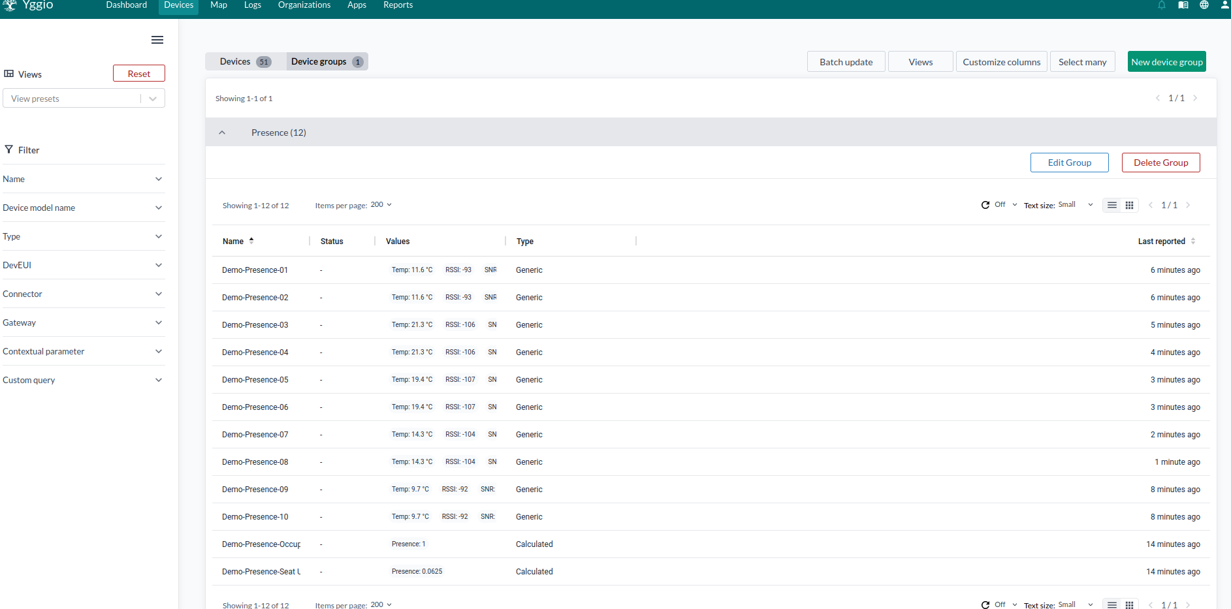Screen dimensions: 1231x609
Task: Go to next device groups page
Action: 1195,98
